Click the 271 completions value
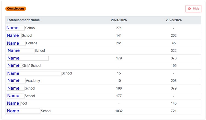 tap(119, 28)
